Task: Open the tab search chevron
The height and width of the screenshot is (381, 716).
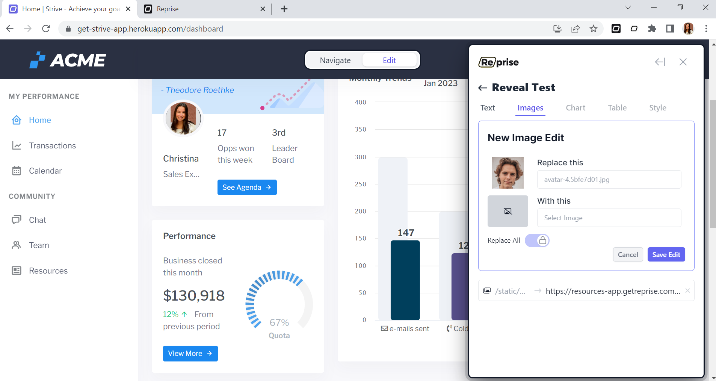Action: pos(628,8)
